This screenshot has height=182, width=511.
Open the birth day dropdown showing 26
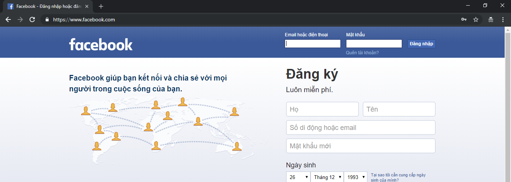[x=298, y=177]
